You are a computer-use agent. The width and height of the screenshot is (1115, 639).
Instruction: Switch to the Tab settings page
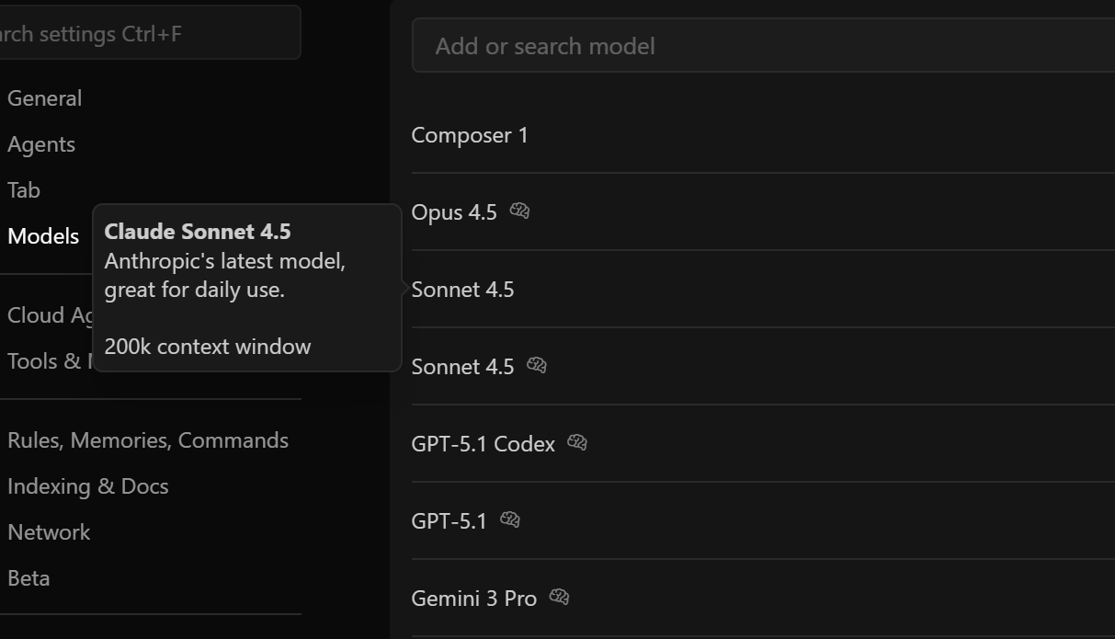point(24,190)
